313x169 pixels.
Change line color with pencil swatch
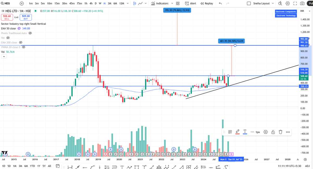(x=238, y=132)
